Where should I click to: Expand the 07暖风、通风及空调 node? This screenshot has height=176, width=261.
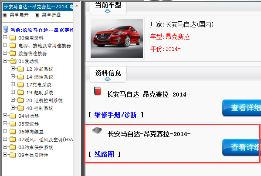5,139
